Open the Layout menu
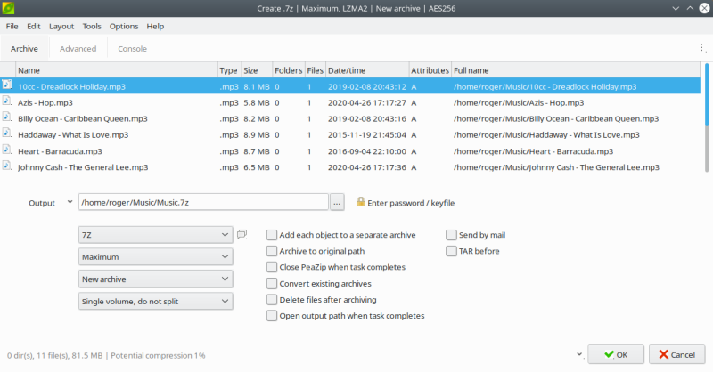The image size is (713, 372). tap(61, 27)
